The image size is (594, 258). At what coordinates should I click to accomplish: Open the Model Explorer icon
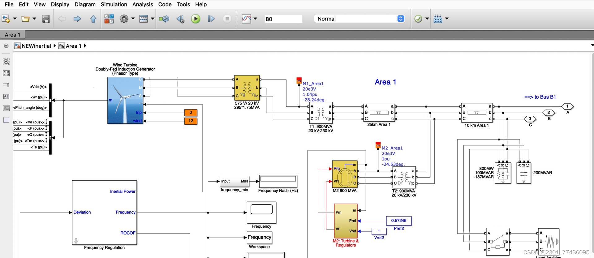pos(144,19)
